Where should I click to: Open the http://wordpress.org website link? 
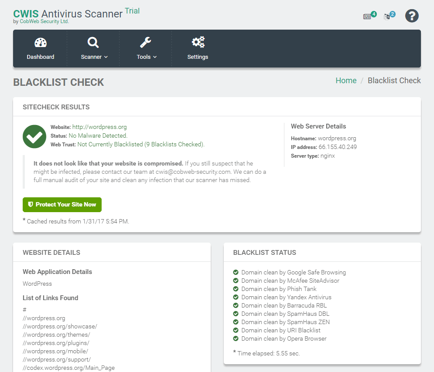tap(99, 127)
